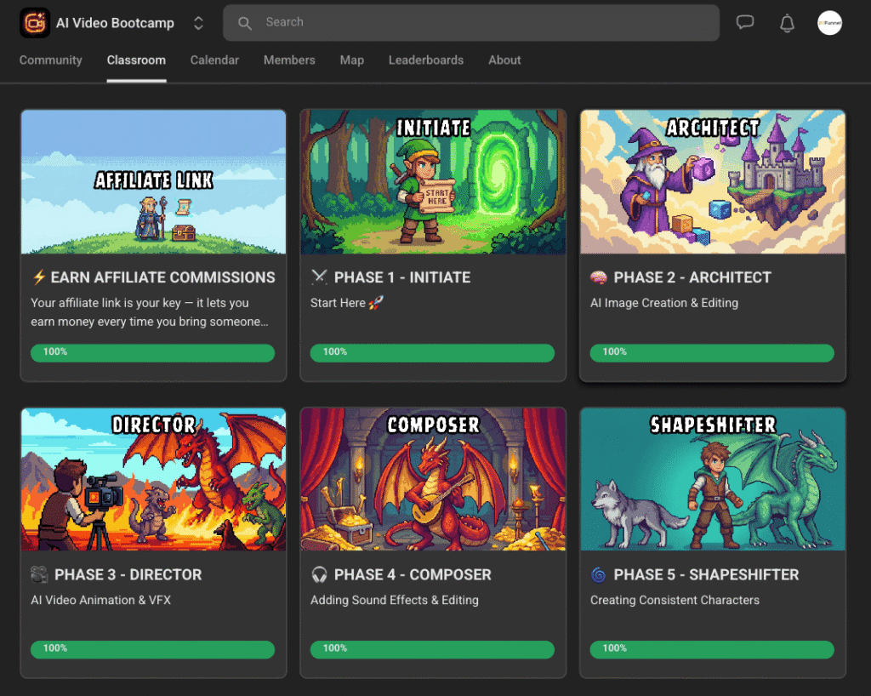Click the headphones icon beside Phase 4
The height and width of the screenshot is (696, 871).
point(319,575)
